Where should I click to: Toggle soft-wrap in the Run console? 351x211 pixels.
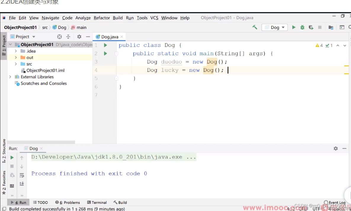(x=22, y=175)
